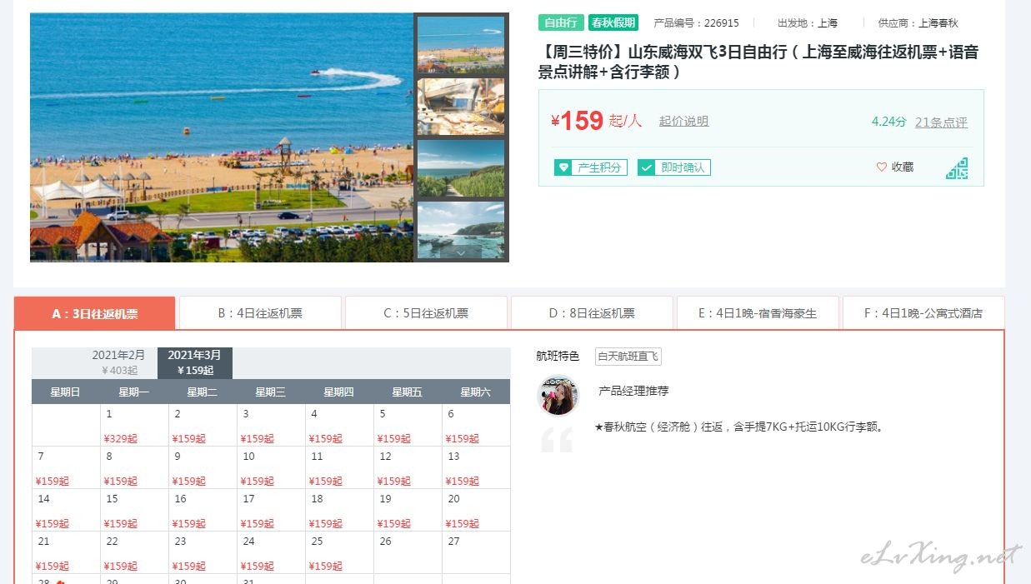Click the diamond icon on 产生积分 badge
The image size is (1031, 584).
[563, 167]
